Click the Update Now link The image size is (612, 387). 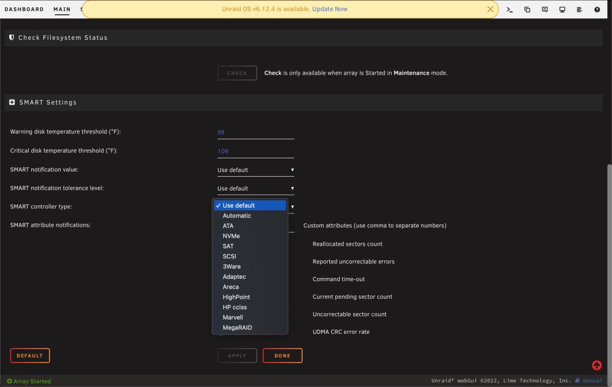pyautogui.click(x=330, y=9)
